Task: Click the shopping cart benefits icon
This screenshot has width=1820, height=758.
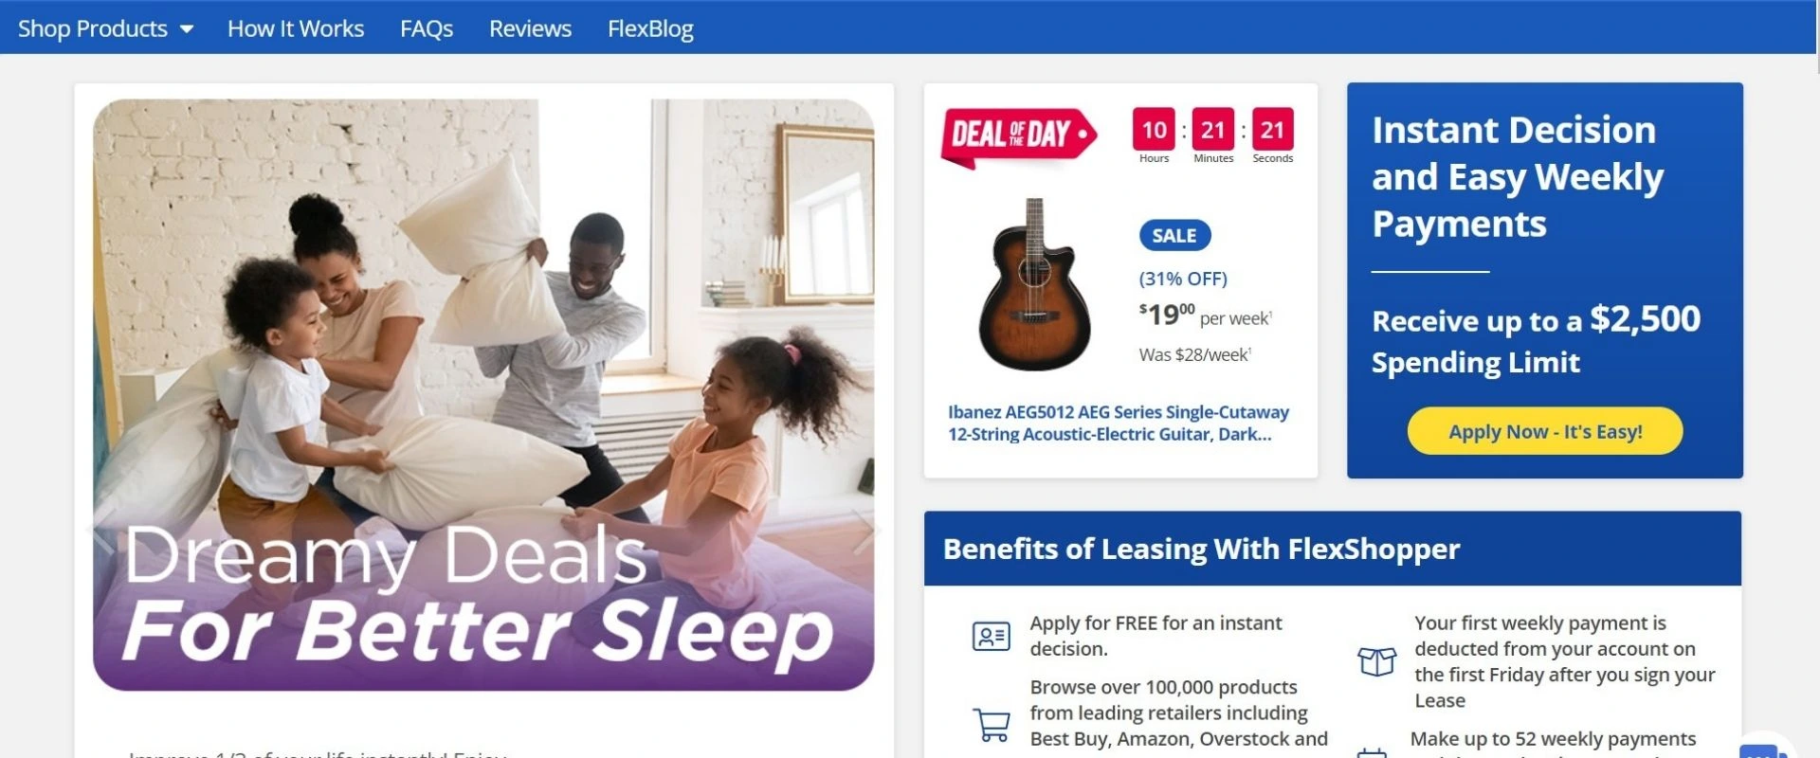Action: pyautogui.click(x=992, y=725)
